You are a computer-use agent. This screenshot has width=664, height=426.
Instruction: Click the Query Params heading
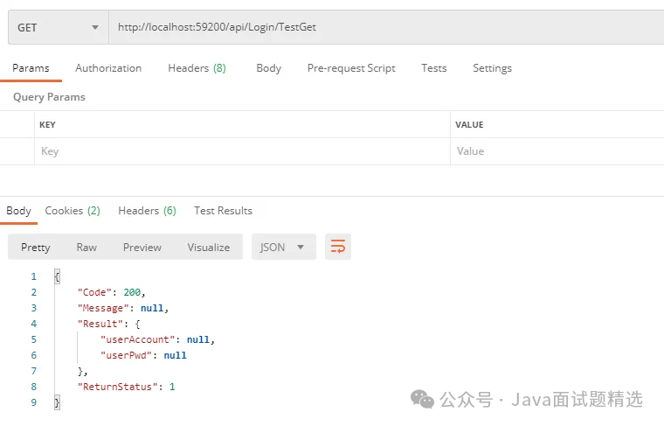49,97
